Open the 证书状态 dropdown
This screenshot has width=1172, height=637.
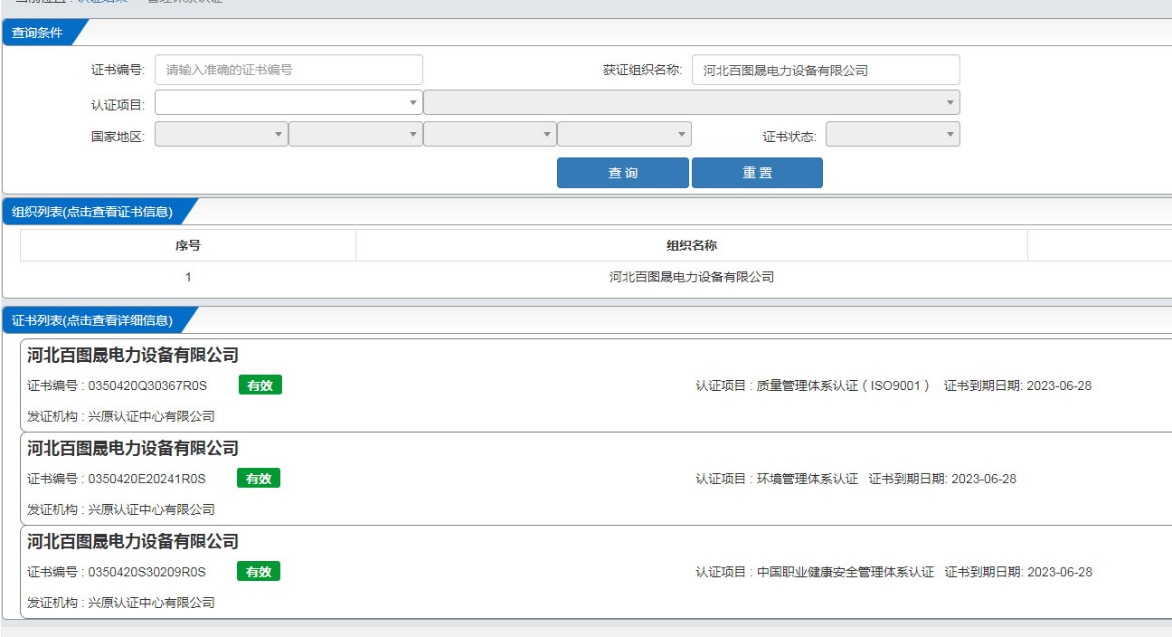(x=893, y=134)
